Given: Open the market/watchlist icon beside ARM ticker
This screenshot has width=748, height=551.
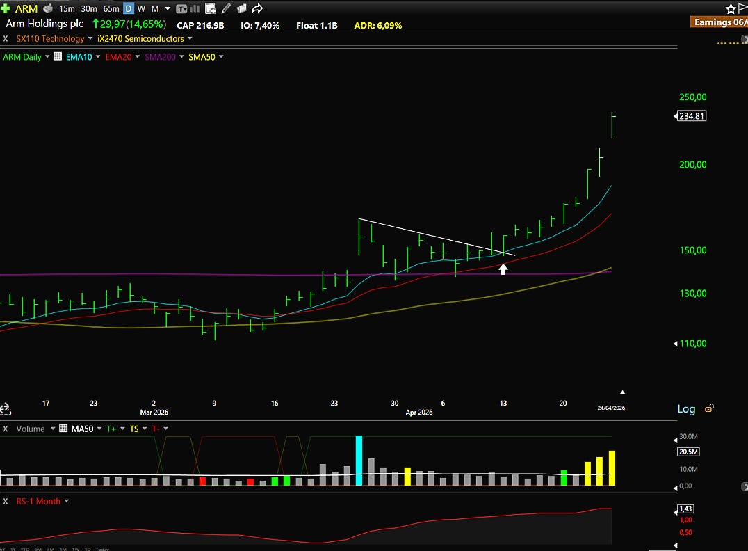Looking at the screenshot, I should point(48,8).
